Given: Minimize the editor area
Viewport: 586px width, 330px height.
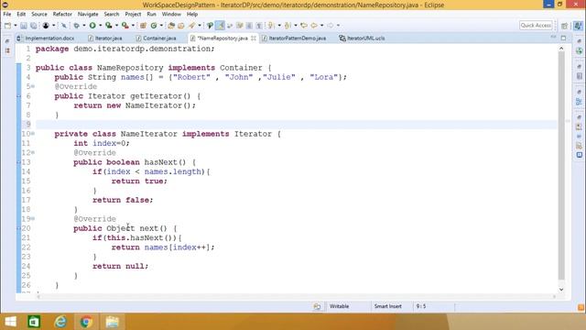Looking at the screenshot, I should (553, 38).
